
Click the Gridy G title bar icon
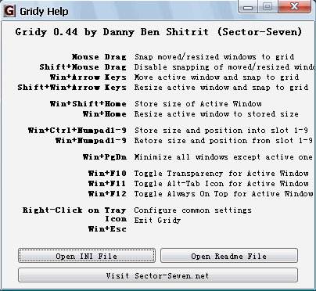[9, 11]
